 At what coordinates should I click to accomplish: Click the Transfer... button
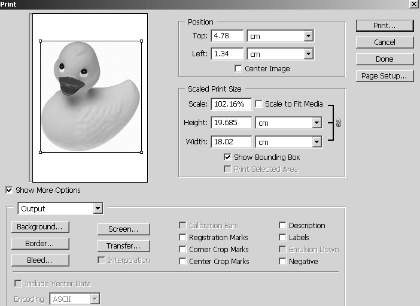click(x=123, y=246)
